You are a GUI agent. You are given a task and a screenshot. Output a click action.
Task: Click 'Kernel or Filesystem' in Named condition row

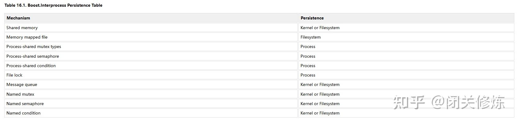click(x=320, y=113)
